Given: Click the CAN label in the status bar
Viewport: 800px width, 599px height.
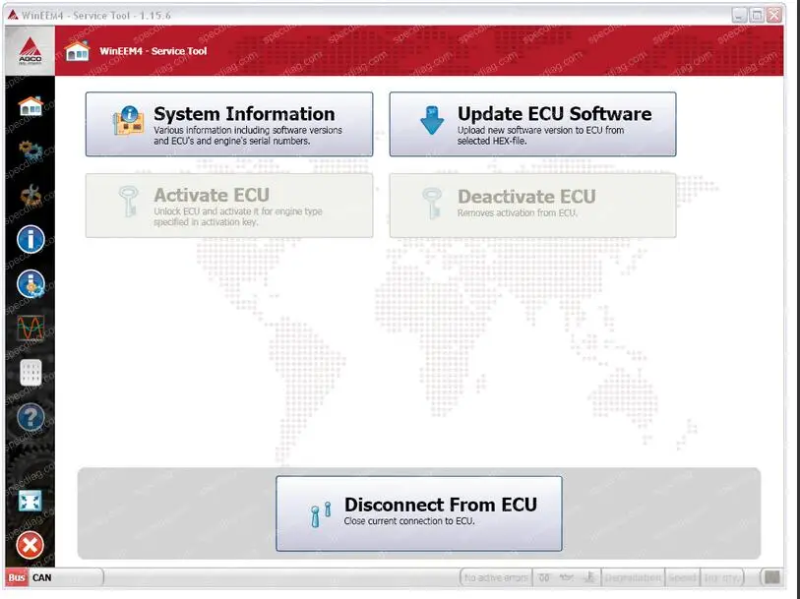Looking at the screenshot, I should click(42, 577).
